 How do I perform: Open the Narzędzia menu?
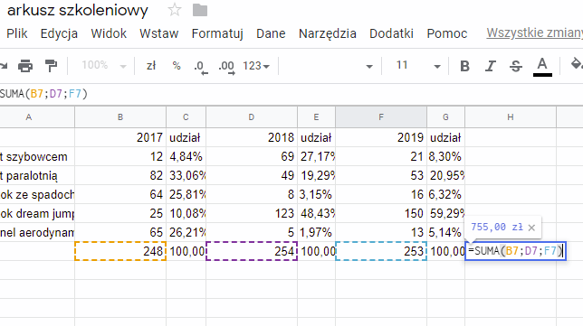point(327,33)
